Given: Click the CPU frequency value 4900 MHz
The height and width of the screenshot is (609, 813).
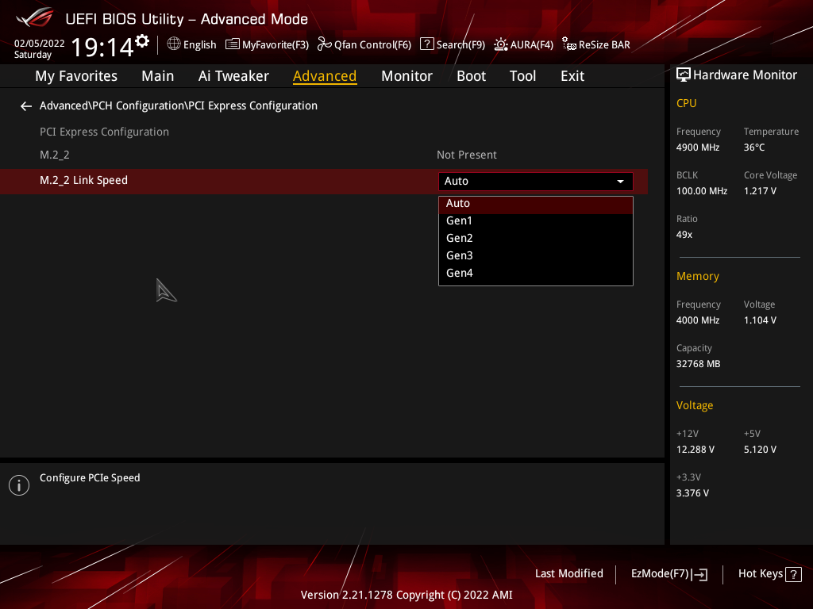Looking at the screenshot, I should (698, 147).
